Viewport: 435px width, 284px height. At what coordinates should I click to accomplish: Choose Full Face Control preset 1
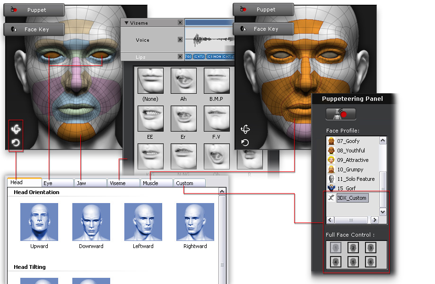click(x=336, y=248)
